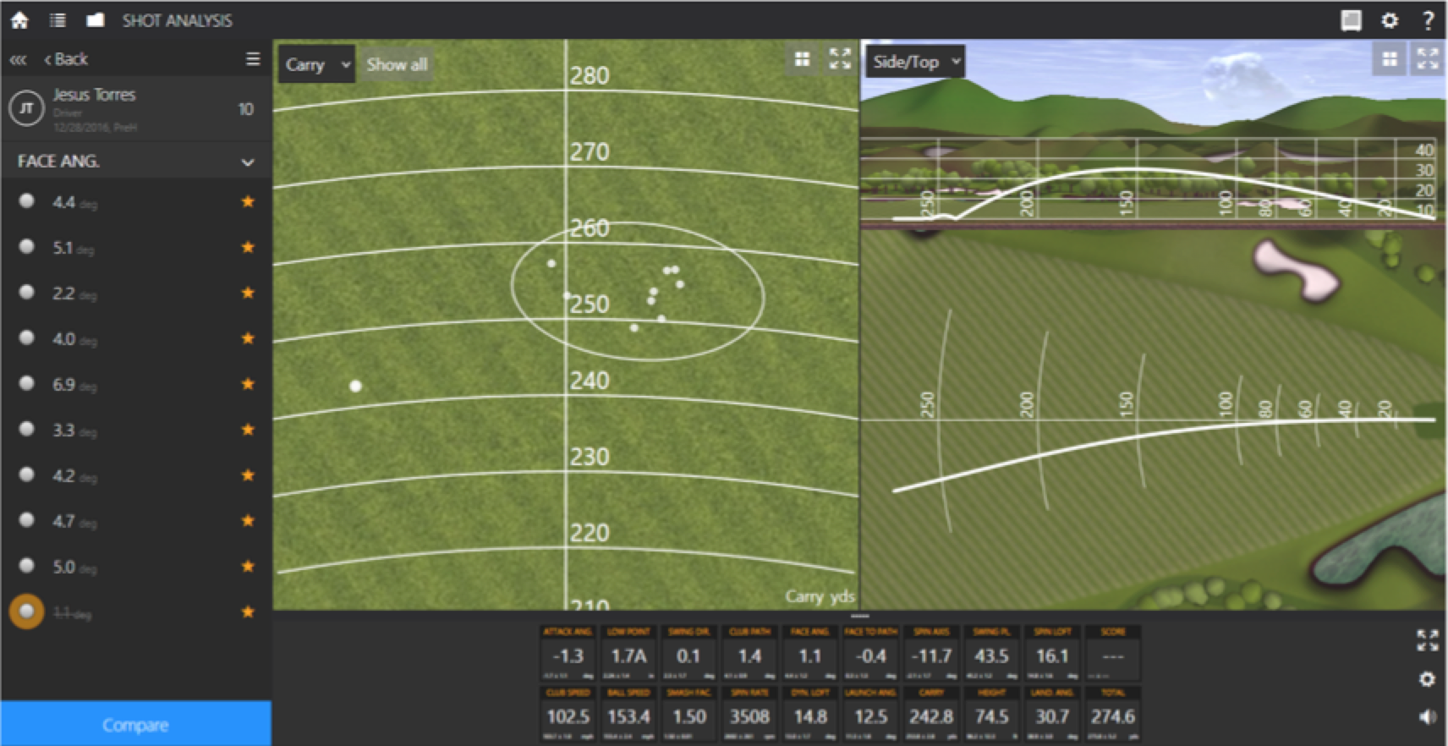The height and width of the screenshot is (746, 1448).
Task: Toggle favorite star for 3.3 deg shot
Action: 248,430
